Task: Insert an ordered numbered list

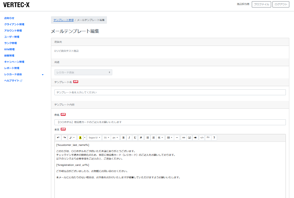Action: coord(153,137)
